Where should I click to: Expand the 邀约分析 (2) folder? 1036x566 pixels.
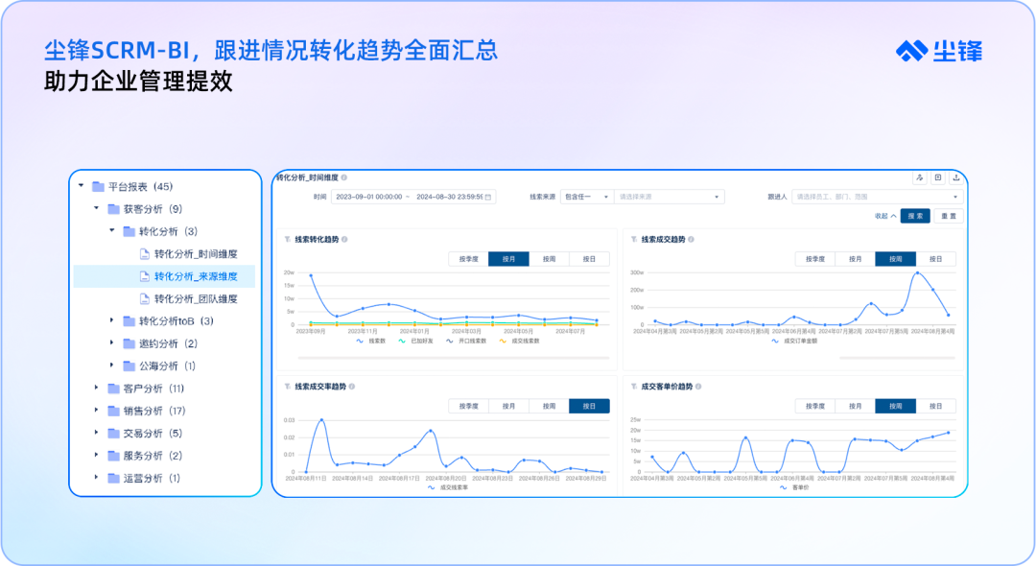click(x=111, y=343)
